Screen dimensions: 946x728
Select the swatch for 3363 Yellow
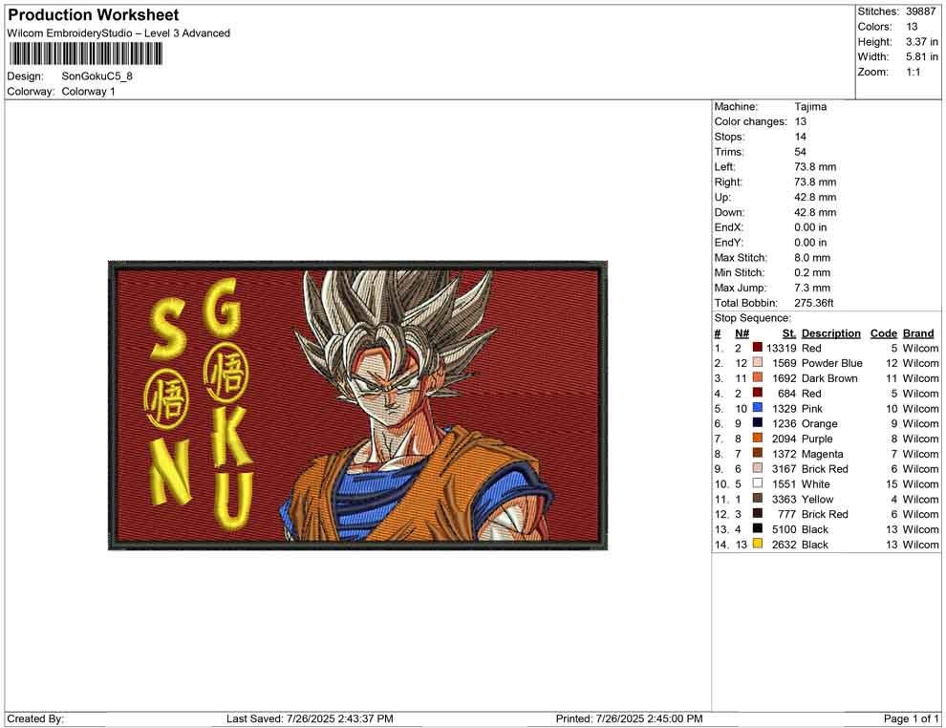pos(757,498)
